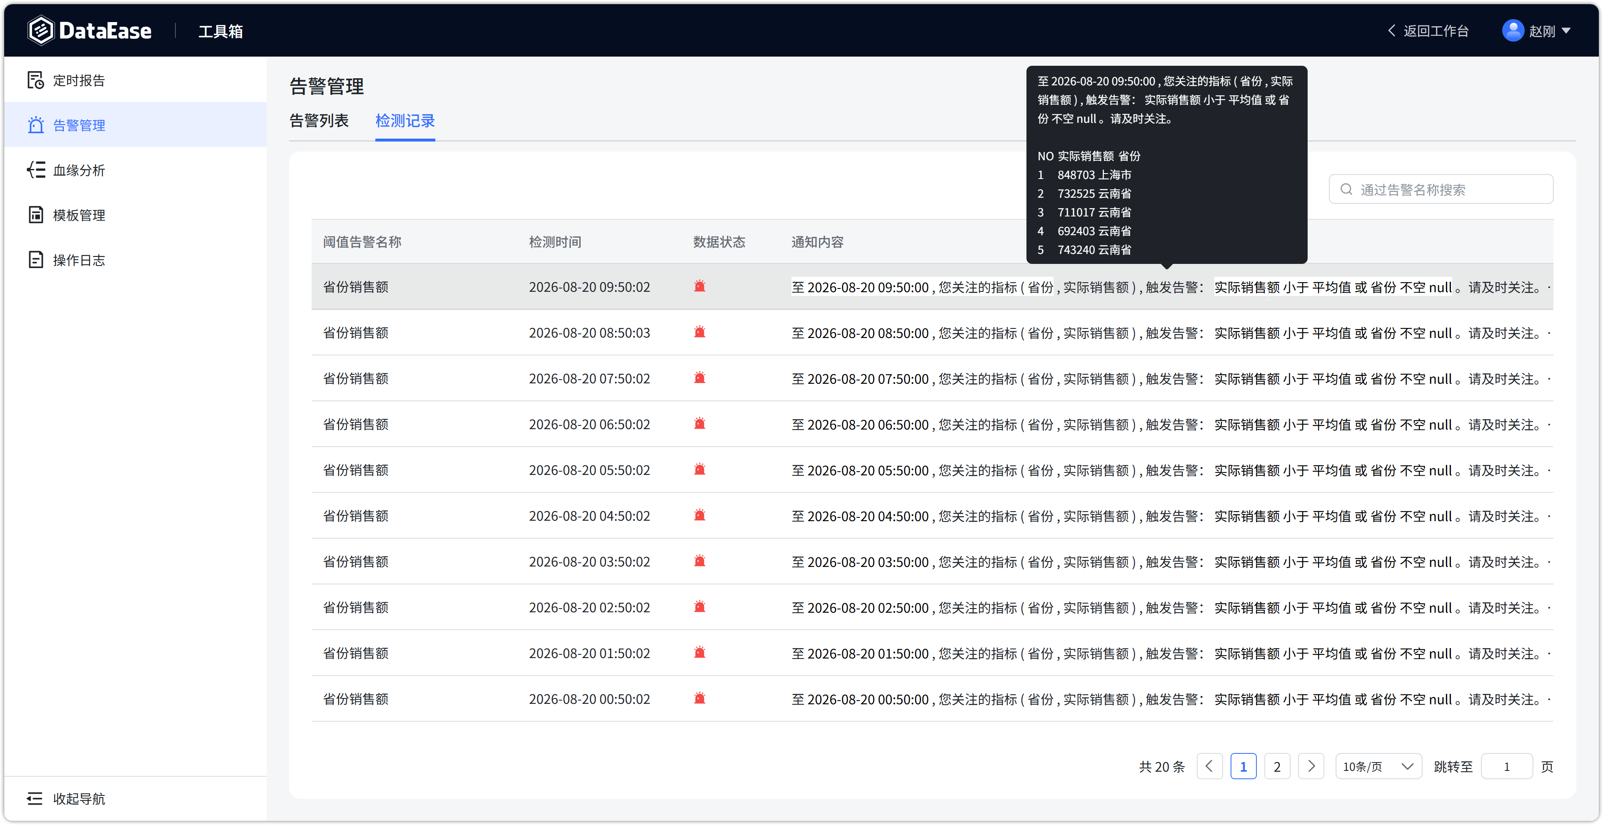Switch to the 检测记录 tab
Image resolution: width=1603 pixels, height=825 pixels.
point(404,121)
